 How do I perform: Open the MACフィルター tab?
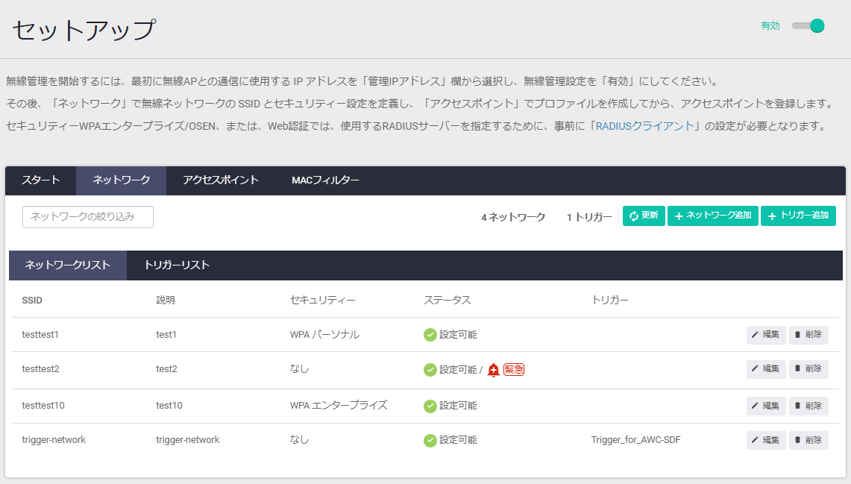(325, 180)
